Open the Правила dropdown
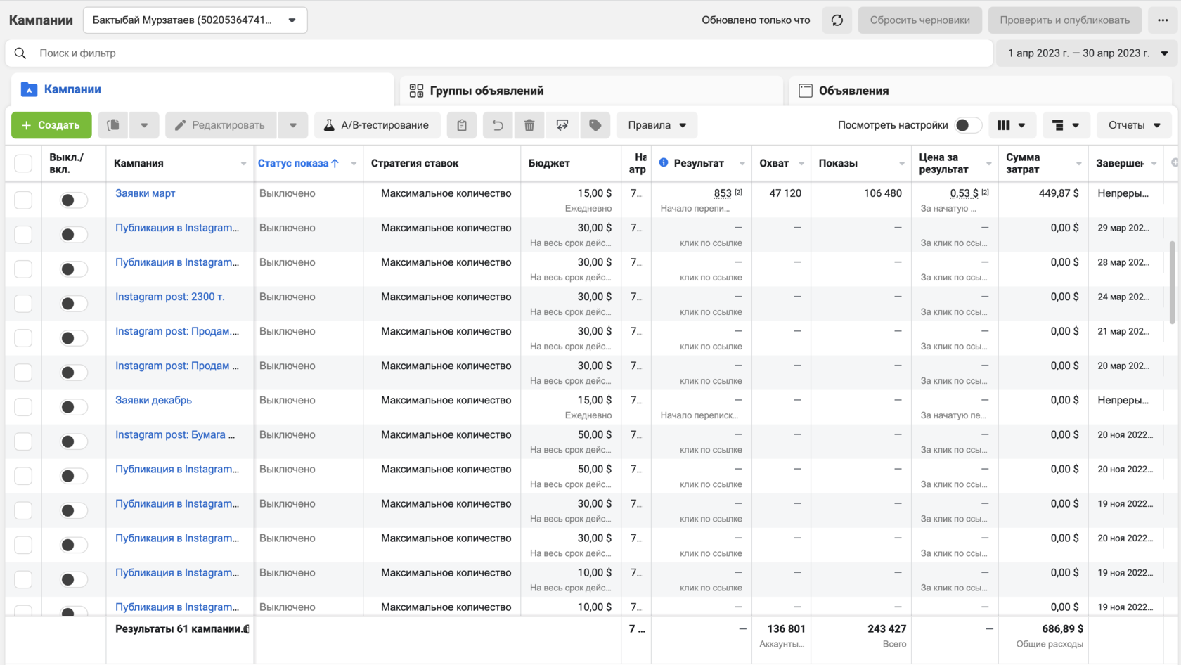The image size is (1181, 665). (657, 125)
